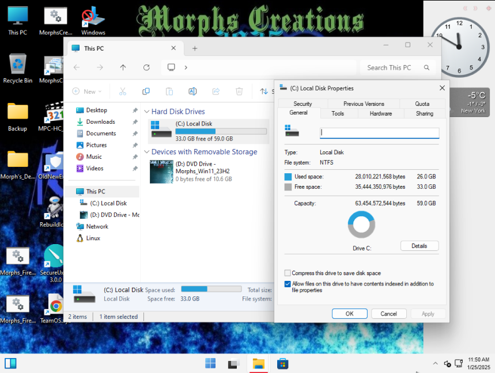The height and width of the screenshot is (373, 495).
Task: Close the This PC Explorer tab
Action: coord(173,48)
